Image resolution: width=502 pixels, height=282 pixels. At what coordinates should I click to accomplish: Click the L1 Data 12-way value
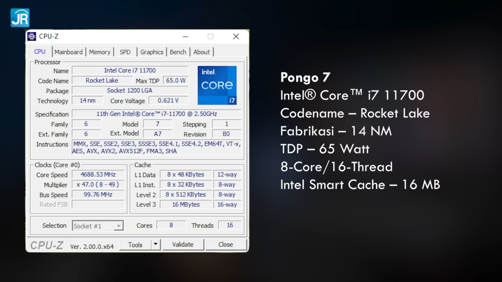(227, 175)
